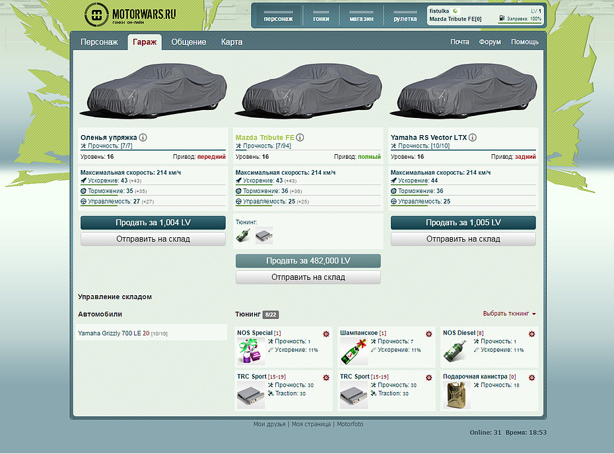This screenshot has height=454, width=614.
Task: Click the Mazda Tribute FE name
Action: pyautogui.click(x=265, y=138)
